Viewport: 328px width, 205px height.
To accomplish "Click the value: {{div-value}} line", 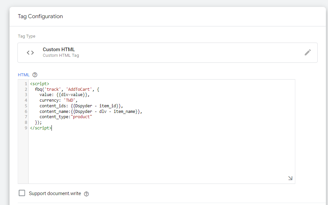I will click(64, 95).
